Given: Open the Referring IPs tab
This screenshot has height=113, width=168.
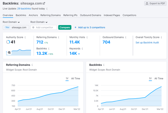Looking at the screenshot, I should tap(70, 15).
